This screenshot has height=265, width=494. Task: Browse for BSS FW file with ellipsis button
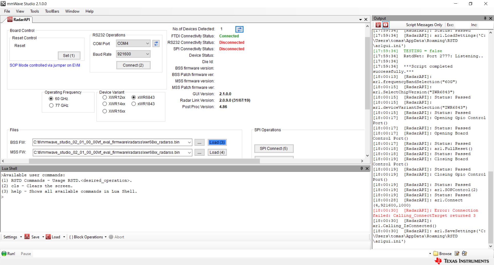click(x=199, y=142)
